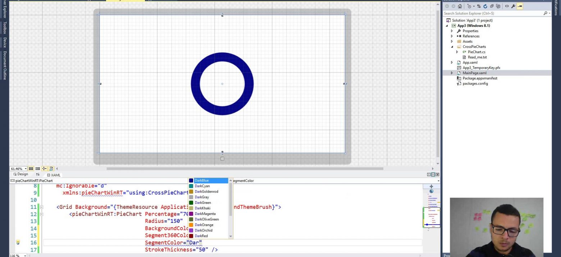Open the 61.46% zoom dropdown
This screenshot has height=257, width=561.
coord(26,169)
